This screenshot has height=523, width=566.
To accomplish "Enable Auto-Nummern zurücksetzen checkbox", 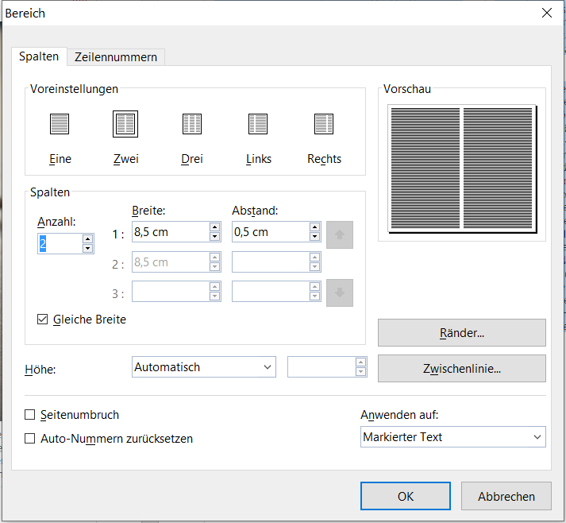I will (x=29, y=439).
